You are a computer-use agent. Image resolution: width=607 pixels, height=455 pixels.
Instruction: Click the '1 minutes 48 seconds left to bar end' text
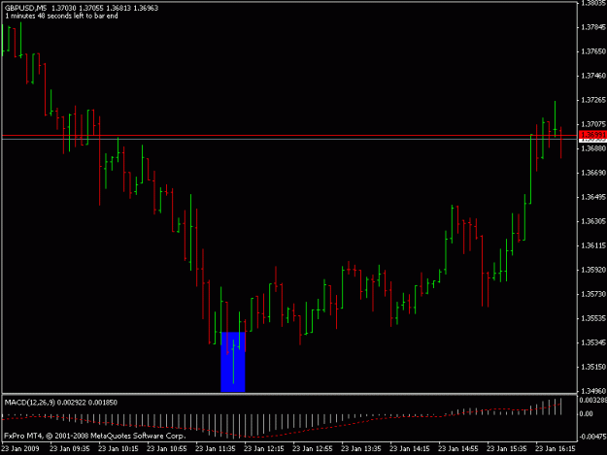[x=61, y=16]
